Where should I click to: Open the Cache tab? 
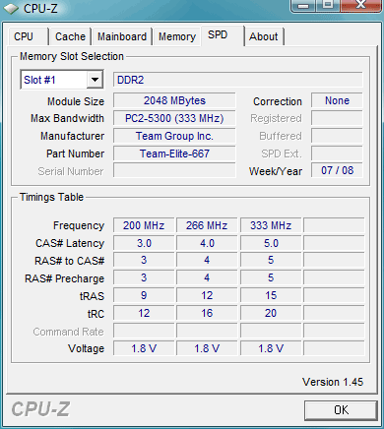[70, 36]
